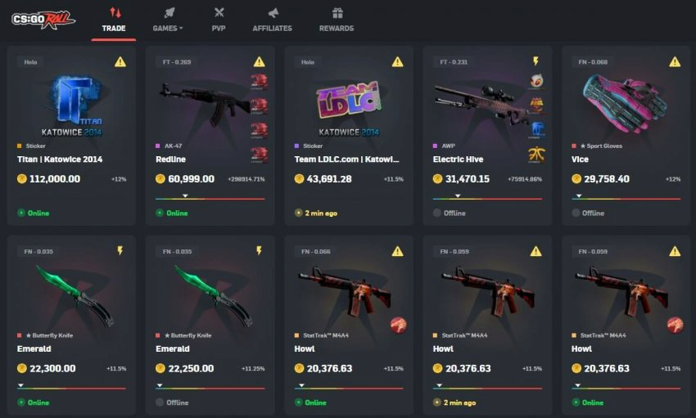
Task: Open the Trade tab
Action: (x=114, y=20)
